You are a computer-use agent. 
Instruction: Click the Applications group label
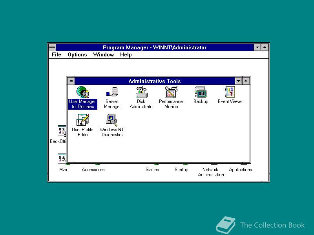240,170
